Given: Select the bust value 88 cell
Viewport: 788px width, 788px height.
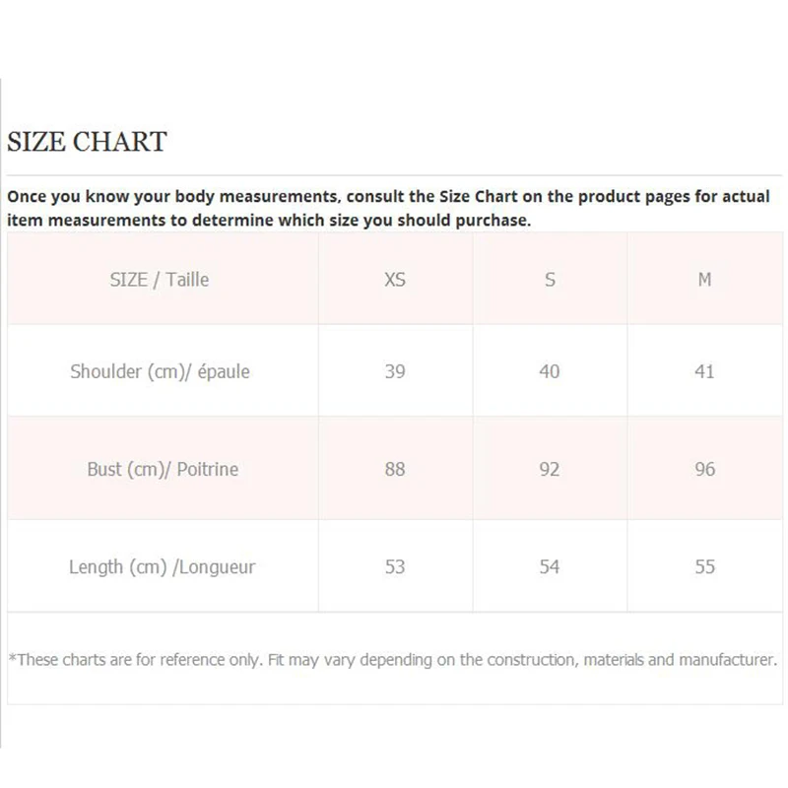Looking at the screenshot, I should (395, 469).
